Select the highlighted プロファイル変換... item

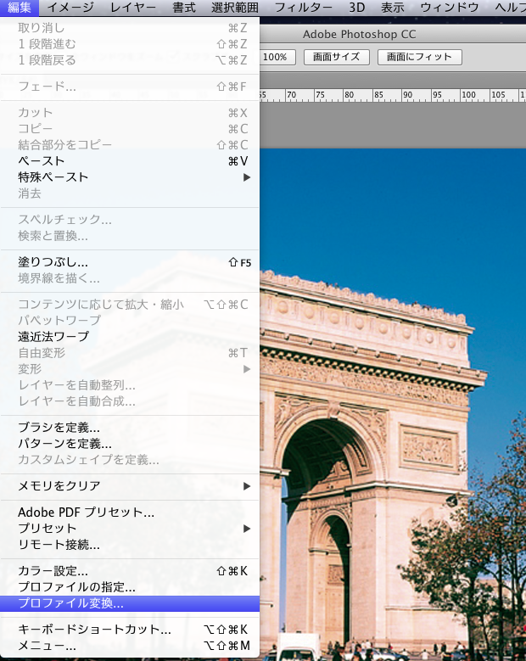(130, 603)
